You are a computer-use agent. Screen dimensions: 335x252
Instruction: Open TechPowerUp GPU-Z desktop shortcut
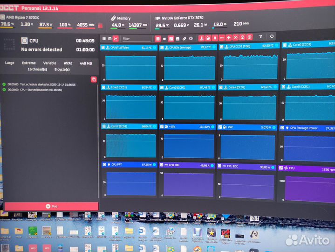pos(212,218)
